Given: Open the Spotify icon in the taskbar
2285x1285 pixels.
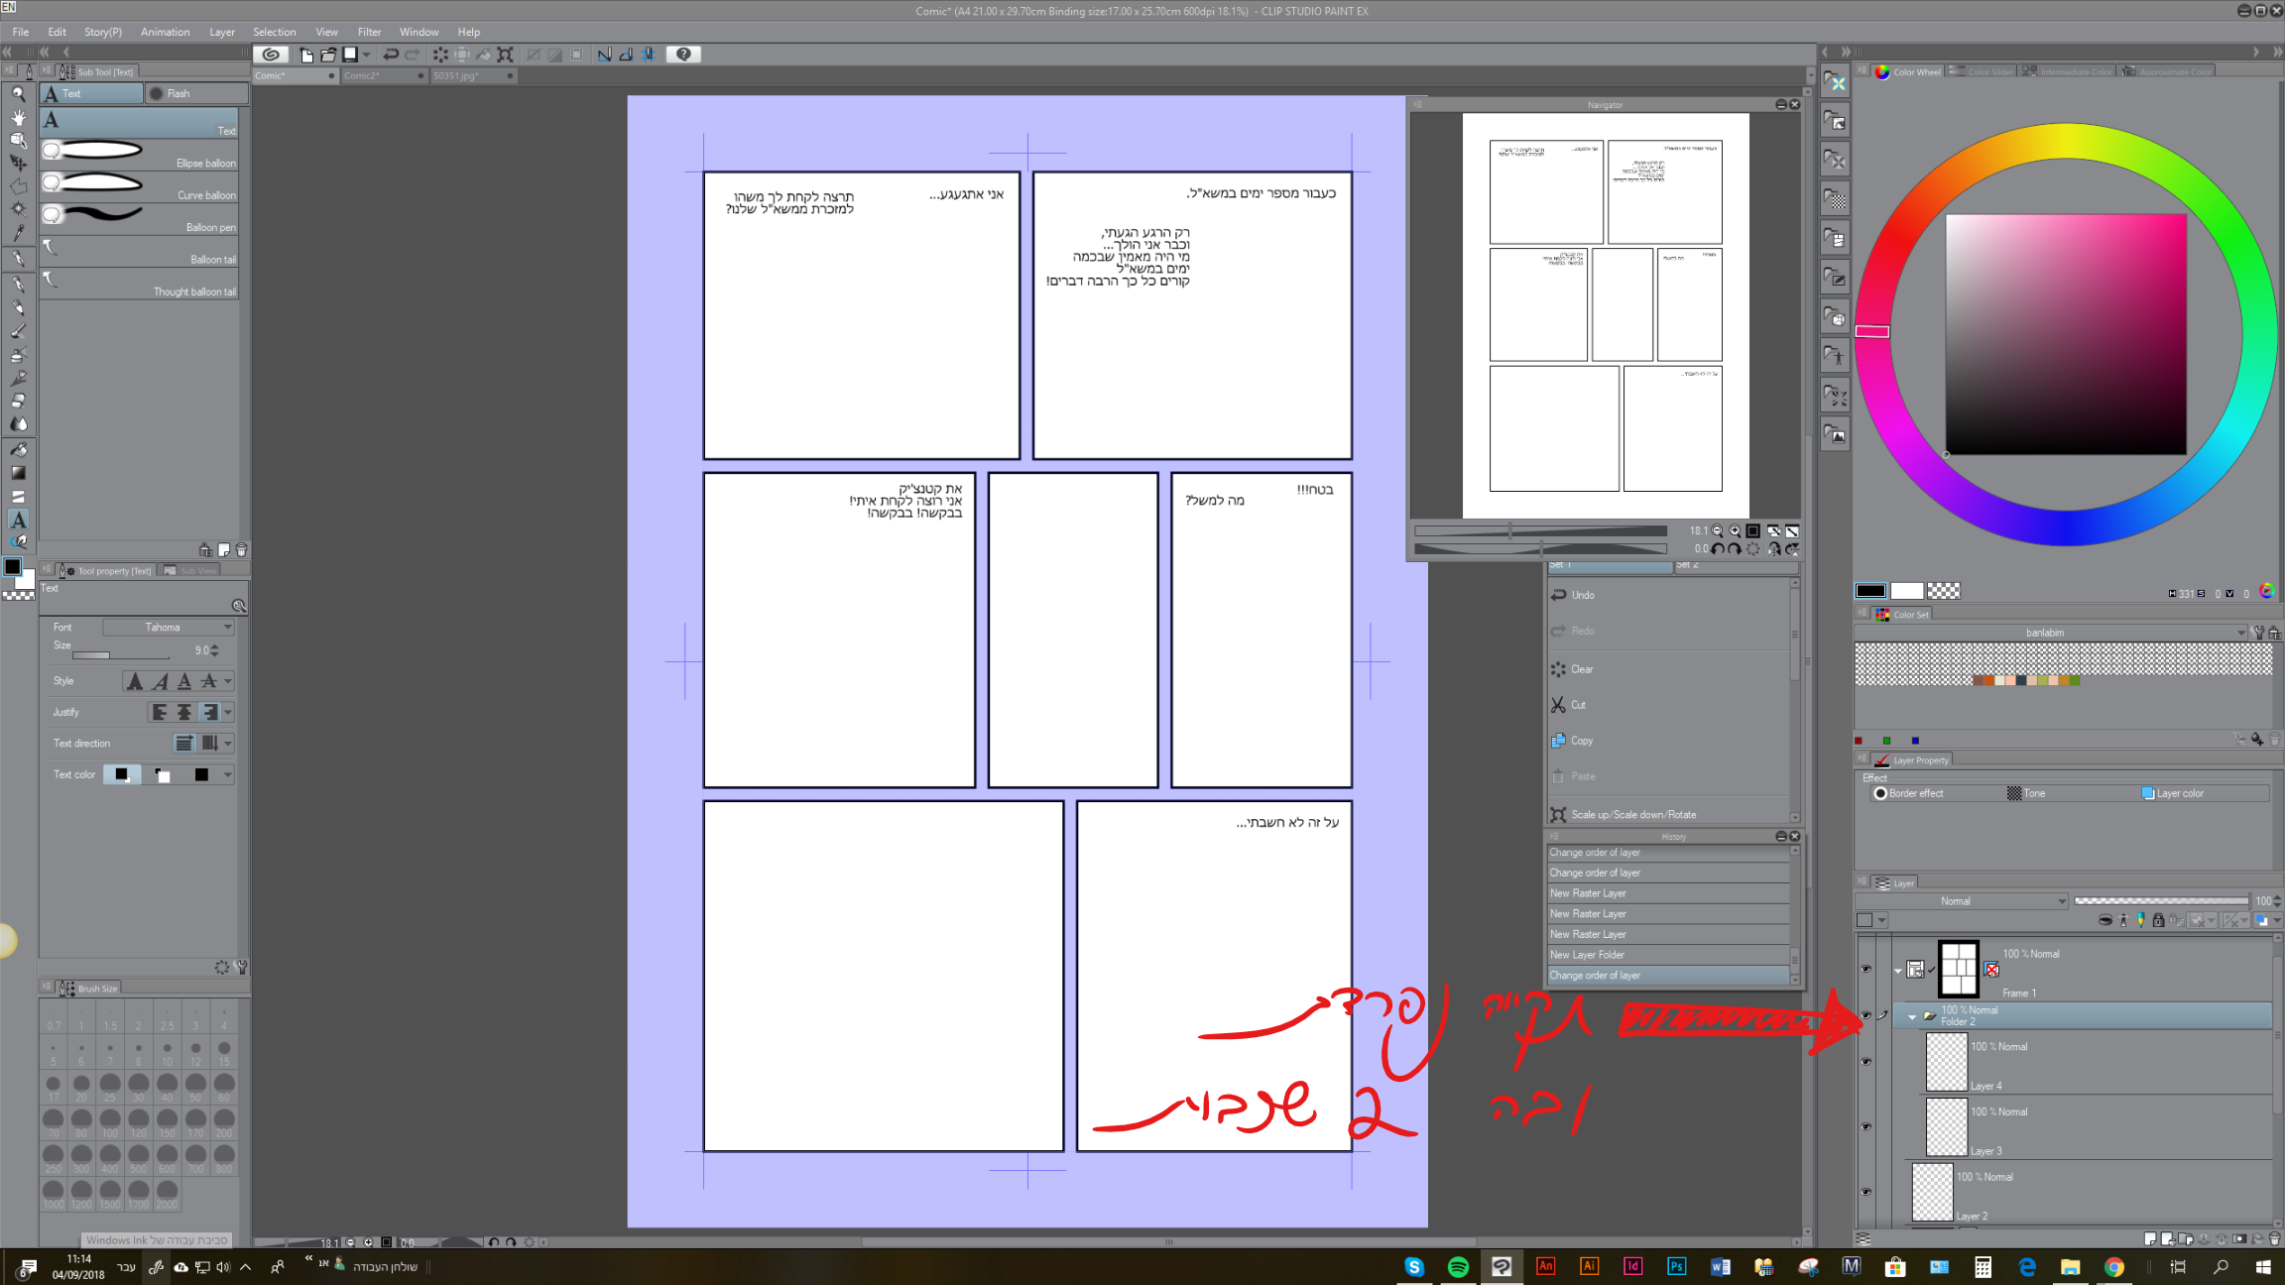Looking at the screenshot, I should pos(1458,1266).
